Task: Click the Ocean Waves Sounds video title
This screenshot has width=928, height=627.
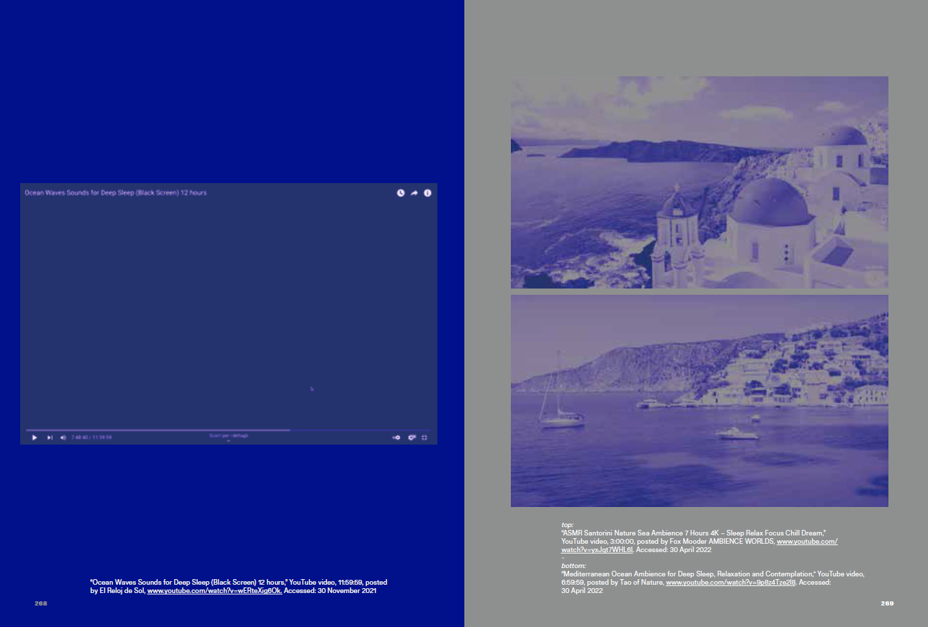Action: pyautogui.click(x=115, y=193)
